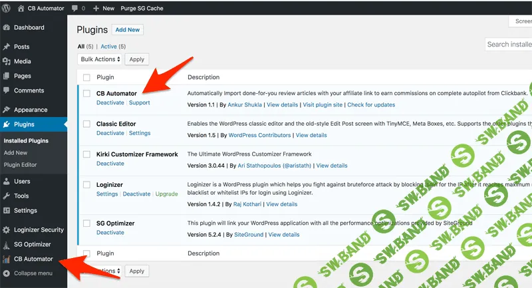Check the CB Automator plugin checkbox
The height and width of the screenshot is (288, 532).
(x=86, y=94)
